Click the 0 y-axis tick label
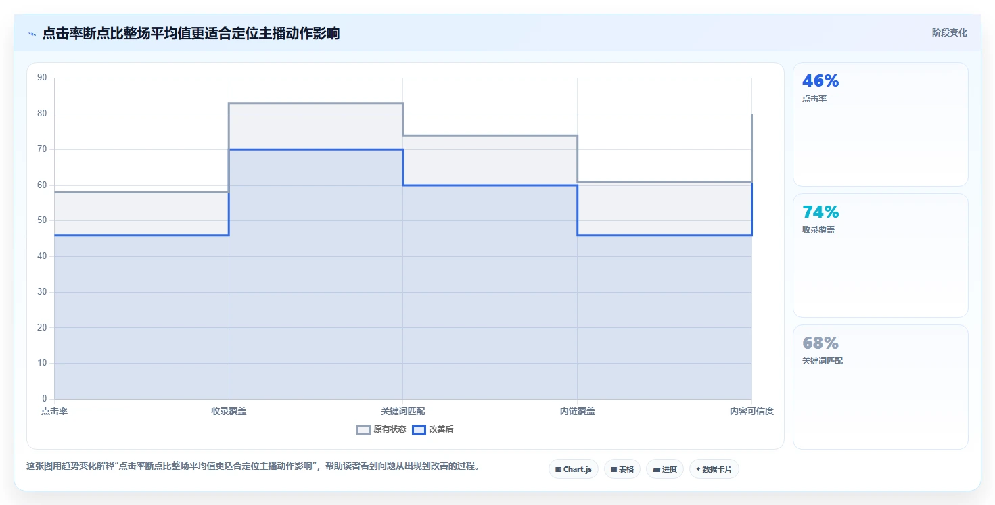995x505 pixels. tap(45, 399)
